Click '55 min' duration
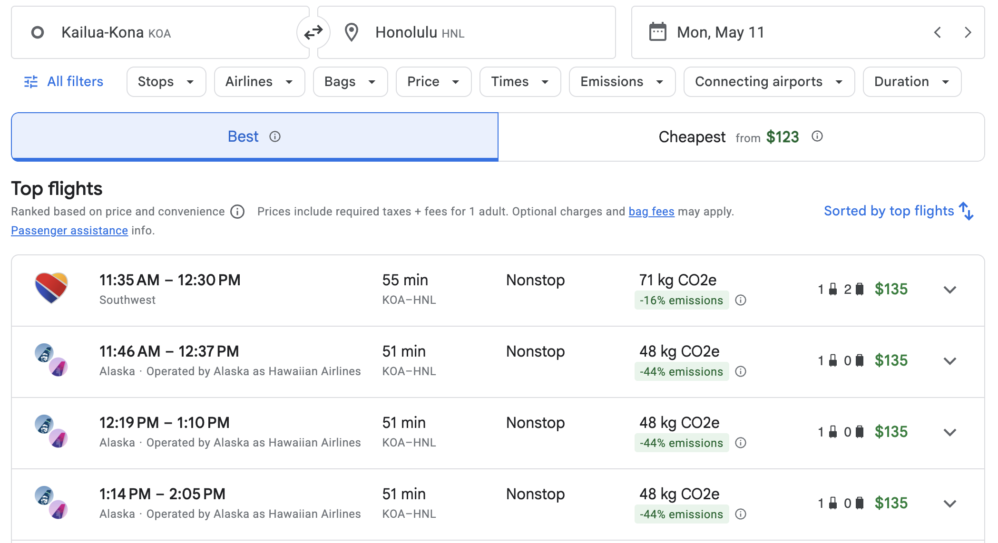The width and height of the screenshot is (998, 543). 405,280
